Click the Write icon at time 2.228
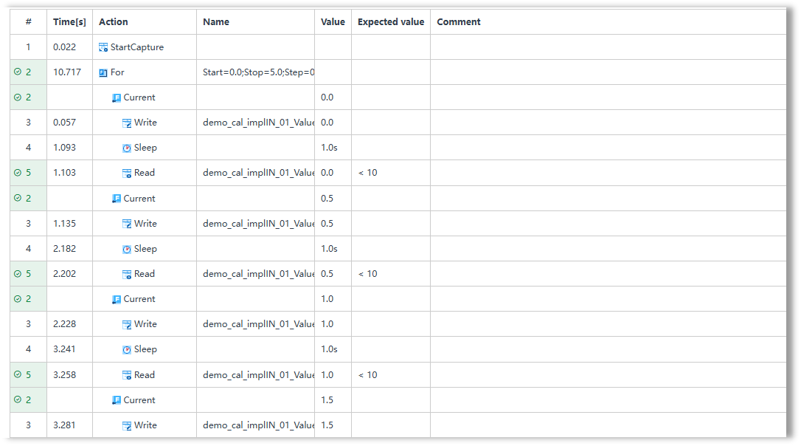This screenshot has height=446, width=801. 127,324
